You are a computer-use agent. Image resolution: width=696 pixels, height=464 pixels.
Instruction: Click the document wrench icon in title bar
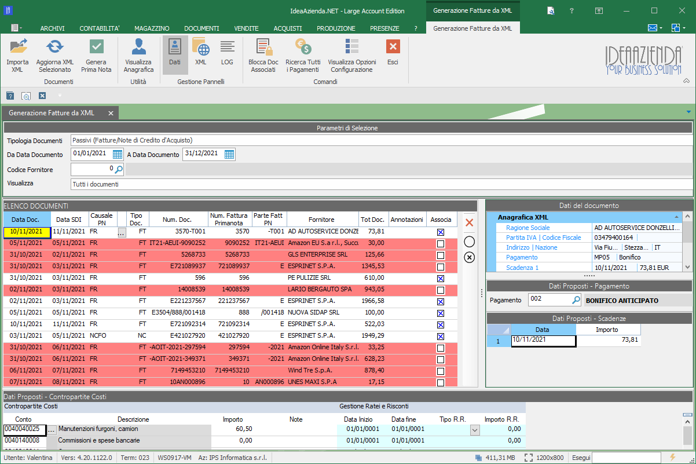coord(551,10)
